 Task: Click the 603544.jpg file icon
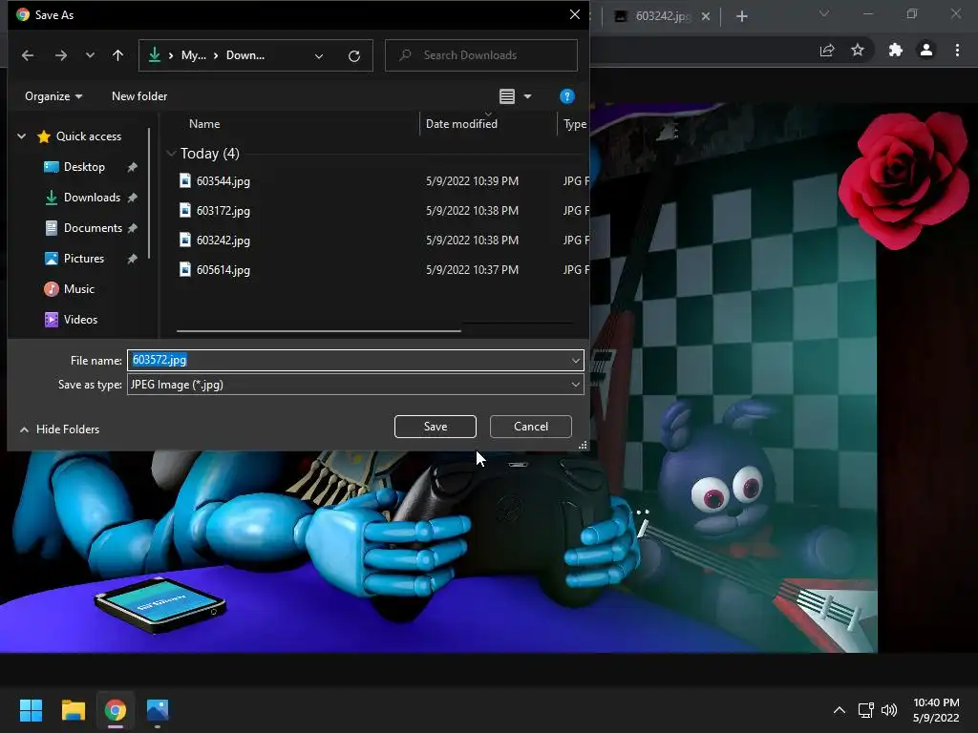[x=185, y=180]
